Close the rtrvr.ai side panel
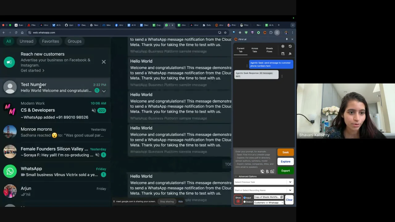 tap(292, 39)
